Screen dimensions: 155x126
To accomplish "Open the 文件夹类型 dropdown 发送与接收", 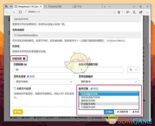I will [x=44, y=82].
